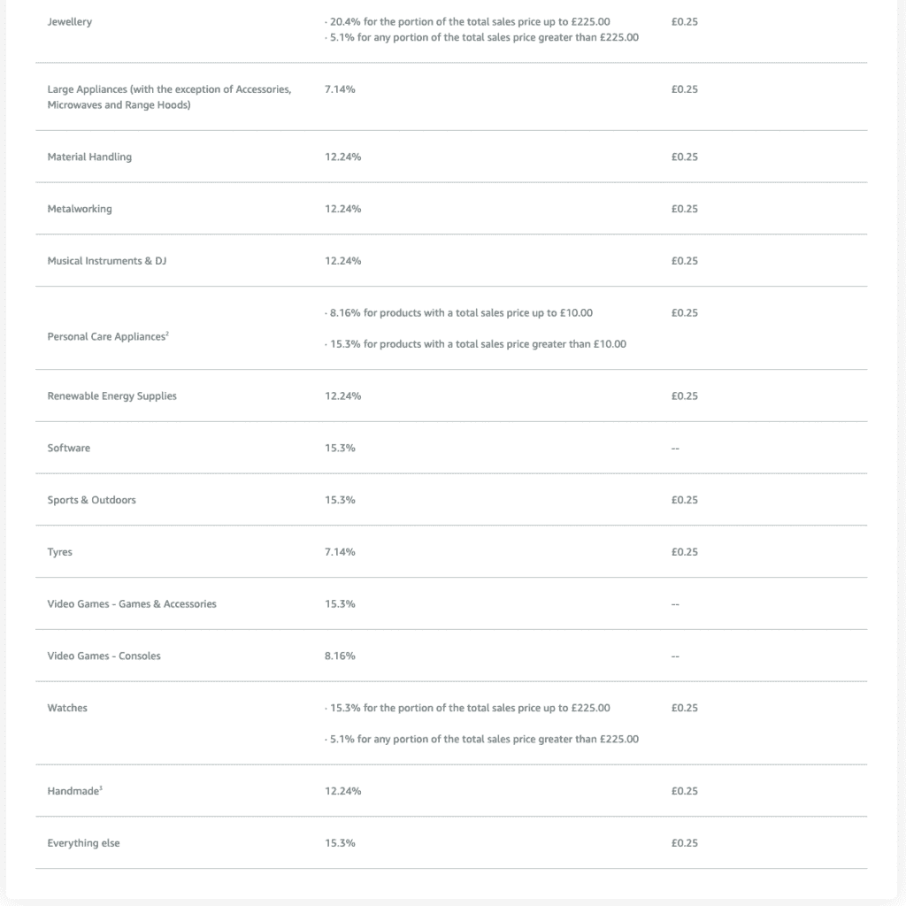The width and height of the screenshot is (906, 906).
Task: Click the Software category name
Action: [x=69, y=448]
